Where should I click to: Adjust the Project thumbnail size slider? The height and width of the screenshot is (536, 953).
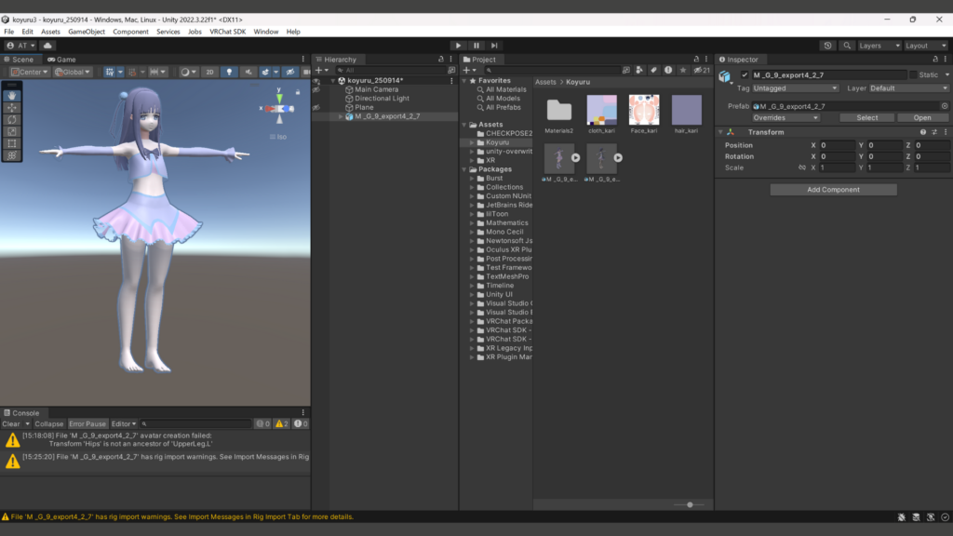point(690,504)
